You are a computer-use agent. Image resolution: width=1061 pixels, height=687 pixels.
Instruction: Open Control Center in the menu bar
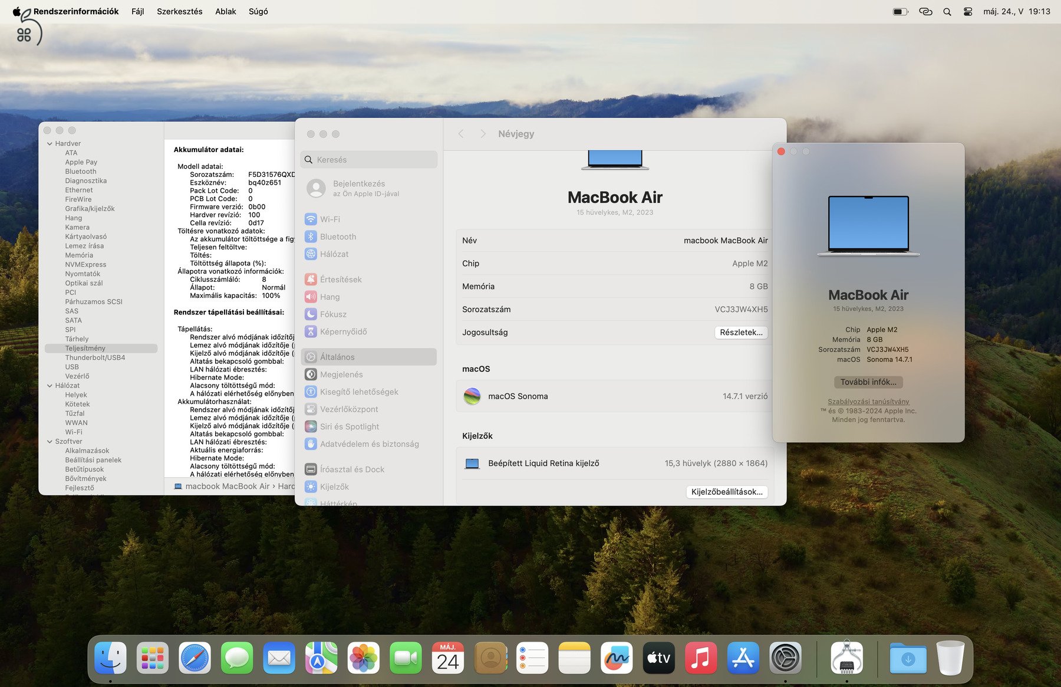(968, 12)
